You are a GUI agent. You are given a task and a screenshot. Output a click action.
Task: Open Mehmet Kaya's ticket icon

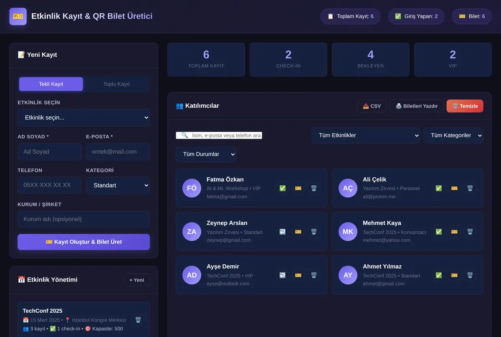click(454, 232)
